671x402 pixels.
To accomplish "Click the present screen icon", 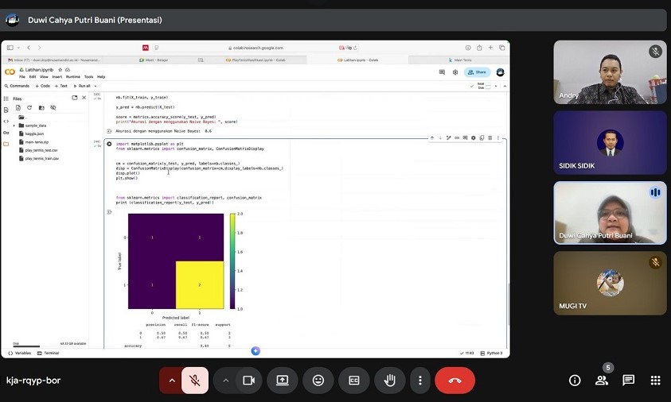I will click(x=282, y=381).
